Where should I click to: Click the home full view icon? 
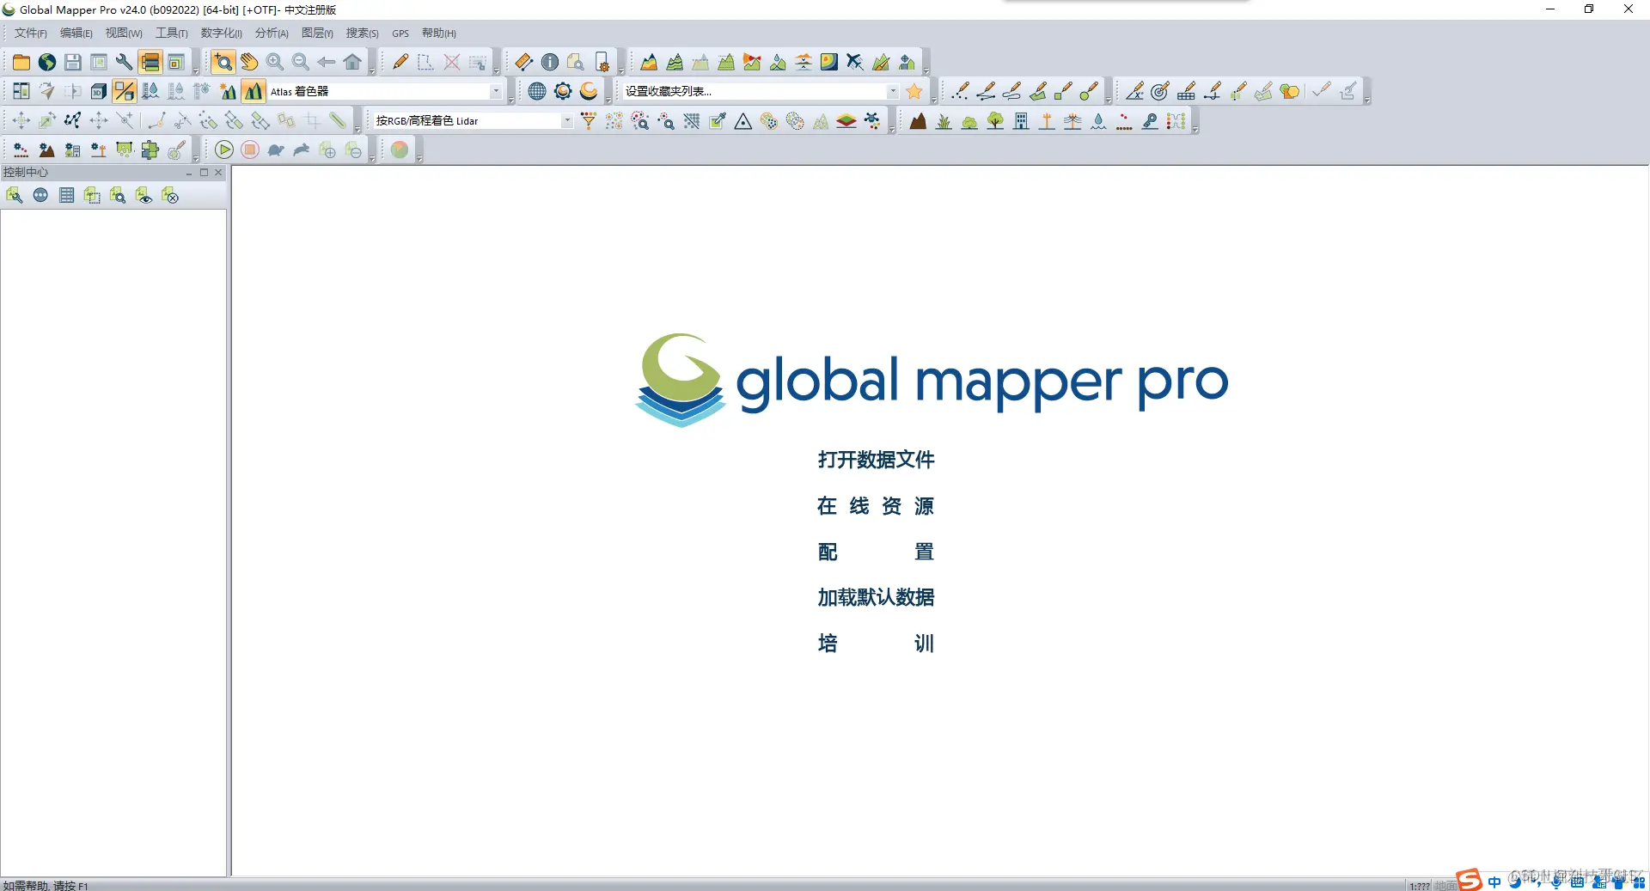pyautogui.click(x=352, y=62)
